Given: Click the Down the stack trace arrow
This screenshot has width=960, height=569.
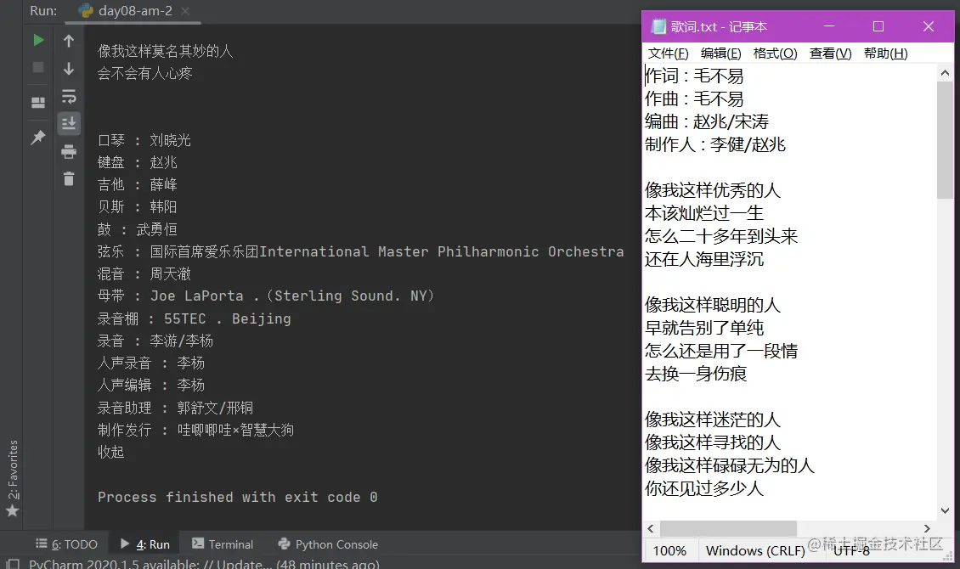Looking at the screenshot, I should point(69,68).
